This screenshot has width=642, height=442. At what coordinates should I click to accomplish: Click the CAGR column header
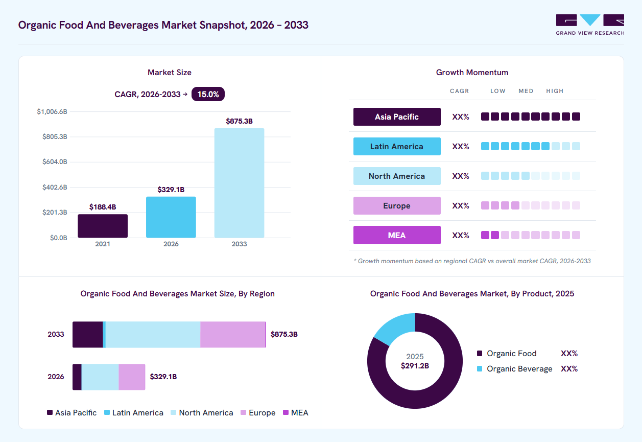coord(460,91)
